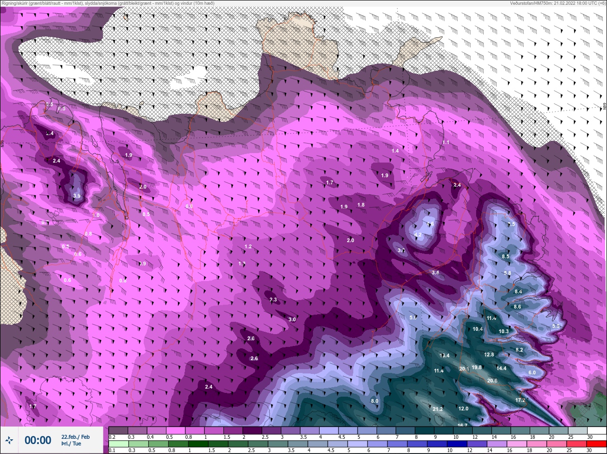Click the '22.feb./ Feb' date label
Image resolution: width=607 pixels, height=454 pixels.
coord(75,437)
